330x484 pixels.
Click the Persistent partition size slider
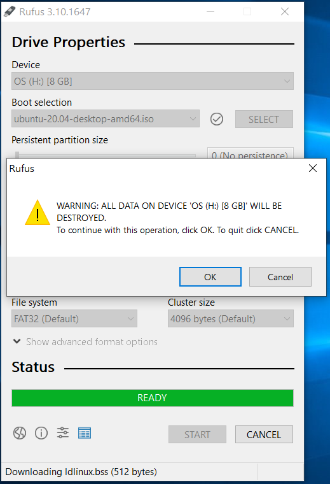(106, 155)
